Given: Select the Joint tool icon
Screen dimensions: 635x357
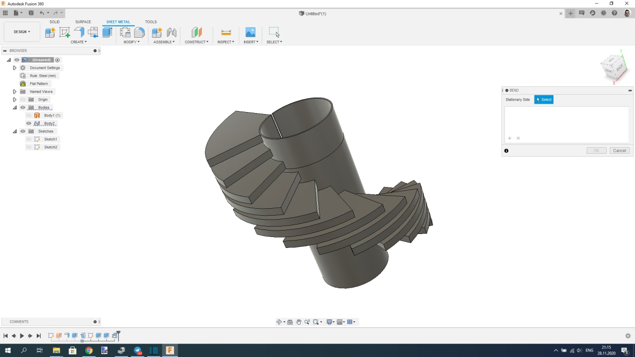Looking at the screenshot, I should [x=172, y=32].
